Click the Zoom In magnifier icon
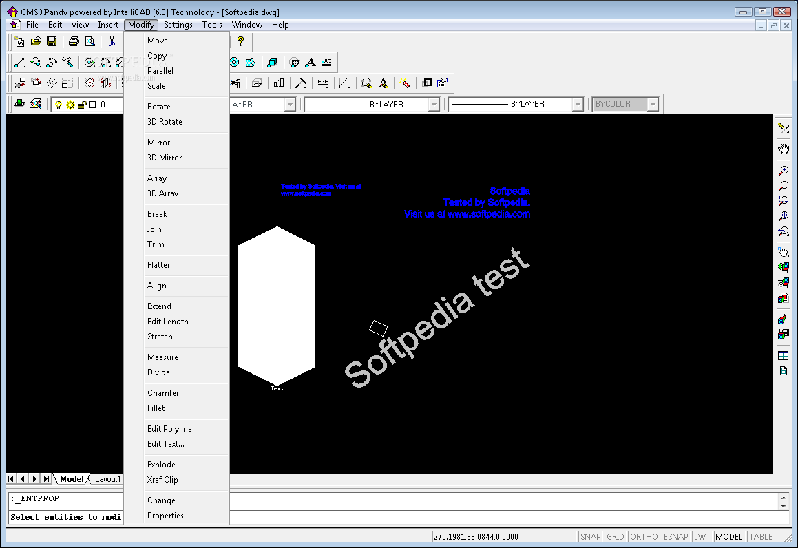This screenshot has height=548, width=798. [784, 171]
